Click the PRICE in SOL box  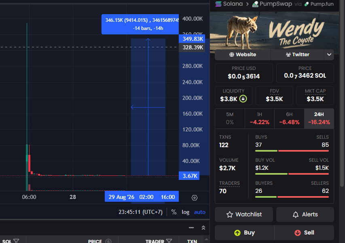(305, 73)
